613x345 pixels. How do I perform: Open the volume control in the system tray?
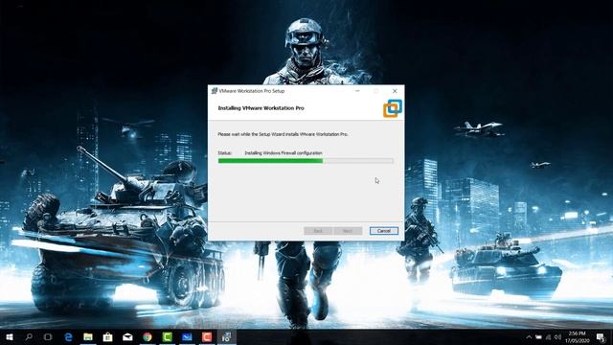(557, 336)
